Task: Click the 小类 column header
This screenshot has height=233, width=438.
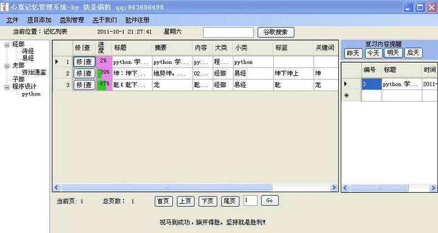Action: (253, 48)
